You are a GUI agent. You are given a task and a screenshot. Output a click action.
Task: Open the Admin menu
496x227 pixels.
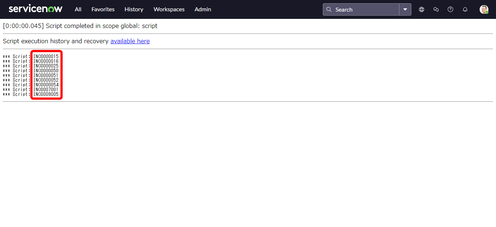point(203,9)
